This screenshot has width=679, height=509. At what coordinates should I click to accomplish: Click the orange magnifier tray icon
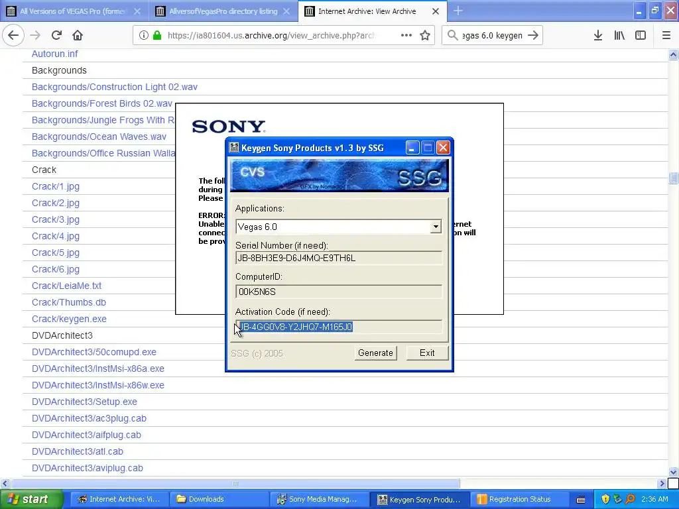coord(630,499)
